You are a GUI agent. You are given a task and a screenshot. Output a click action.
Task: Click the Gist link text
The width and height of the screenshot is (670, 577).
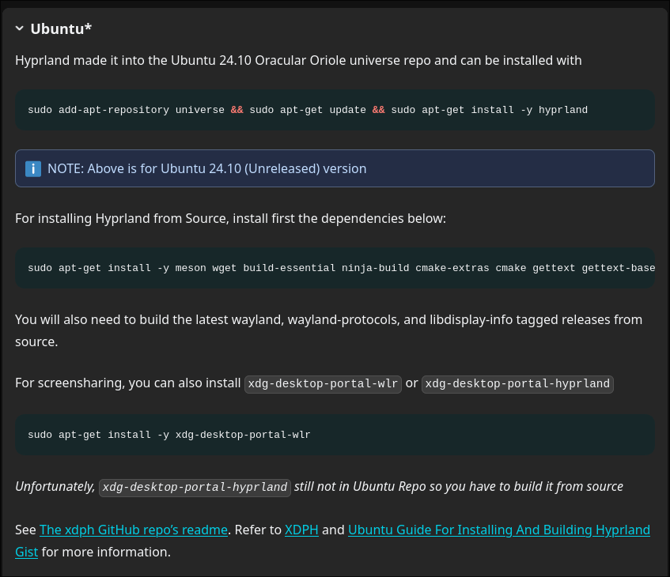(26, 552)
